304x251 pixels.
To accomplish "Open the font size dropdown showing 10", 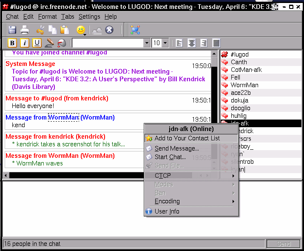I will (165, 43).
